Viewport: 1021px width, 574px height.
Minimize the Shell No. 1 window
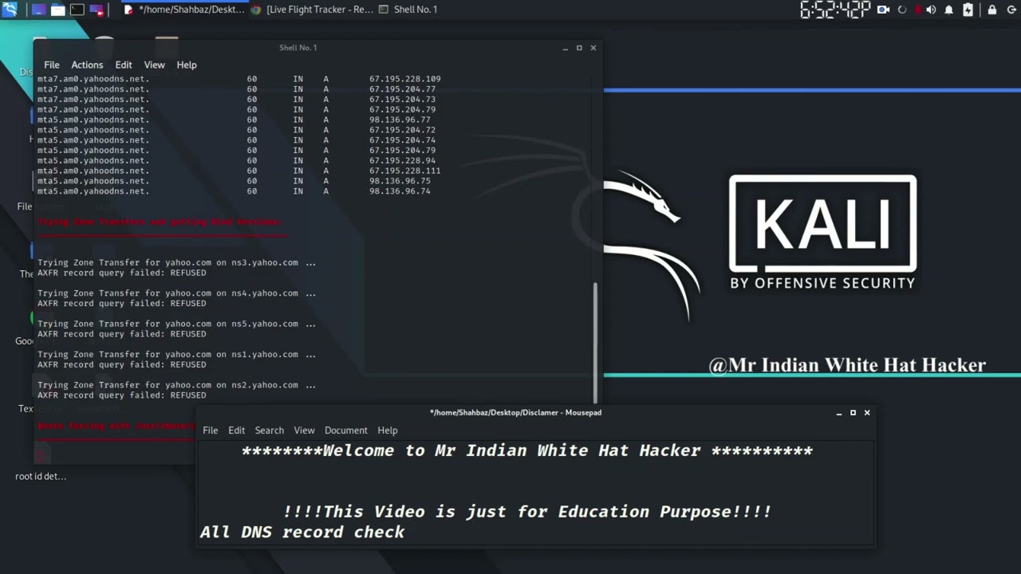tap(566, 48)
